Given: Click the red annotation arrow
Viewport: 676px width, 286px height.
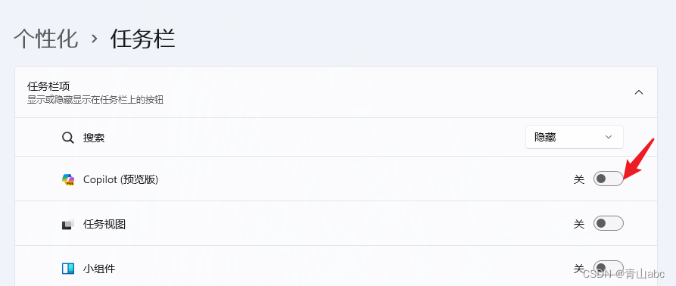Looking at the screenshot, I should coord(640,160).
